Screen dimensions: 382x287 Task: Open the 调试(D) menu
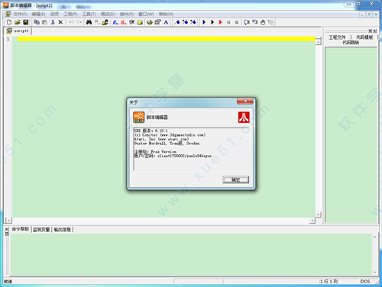coord(108,14)
